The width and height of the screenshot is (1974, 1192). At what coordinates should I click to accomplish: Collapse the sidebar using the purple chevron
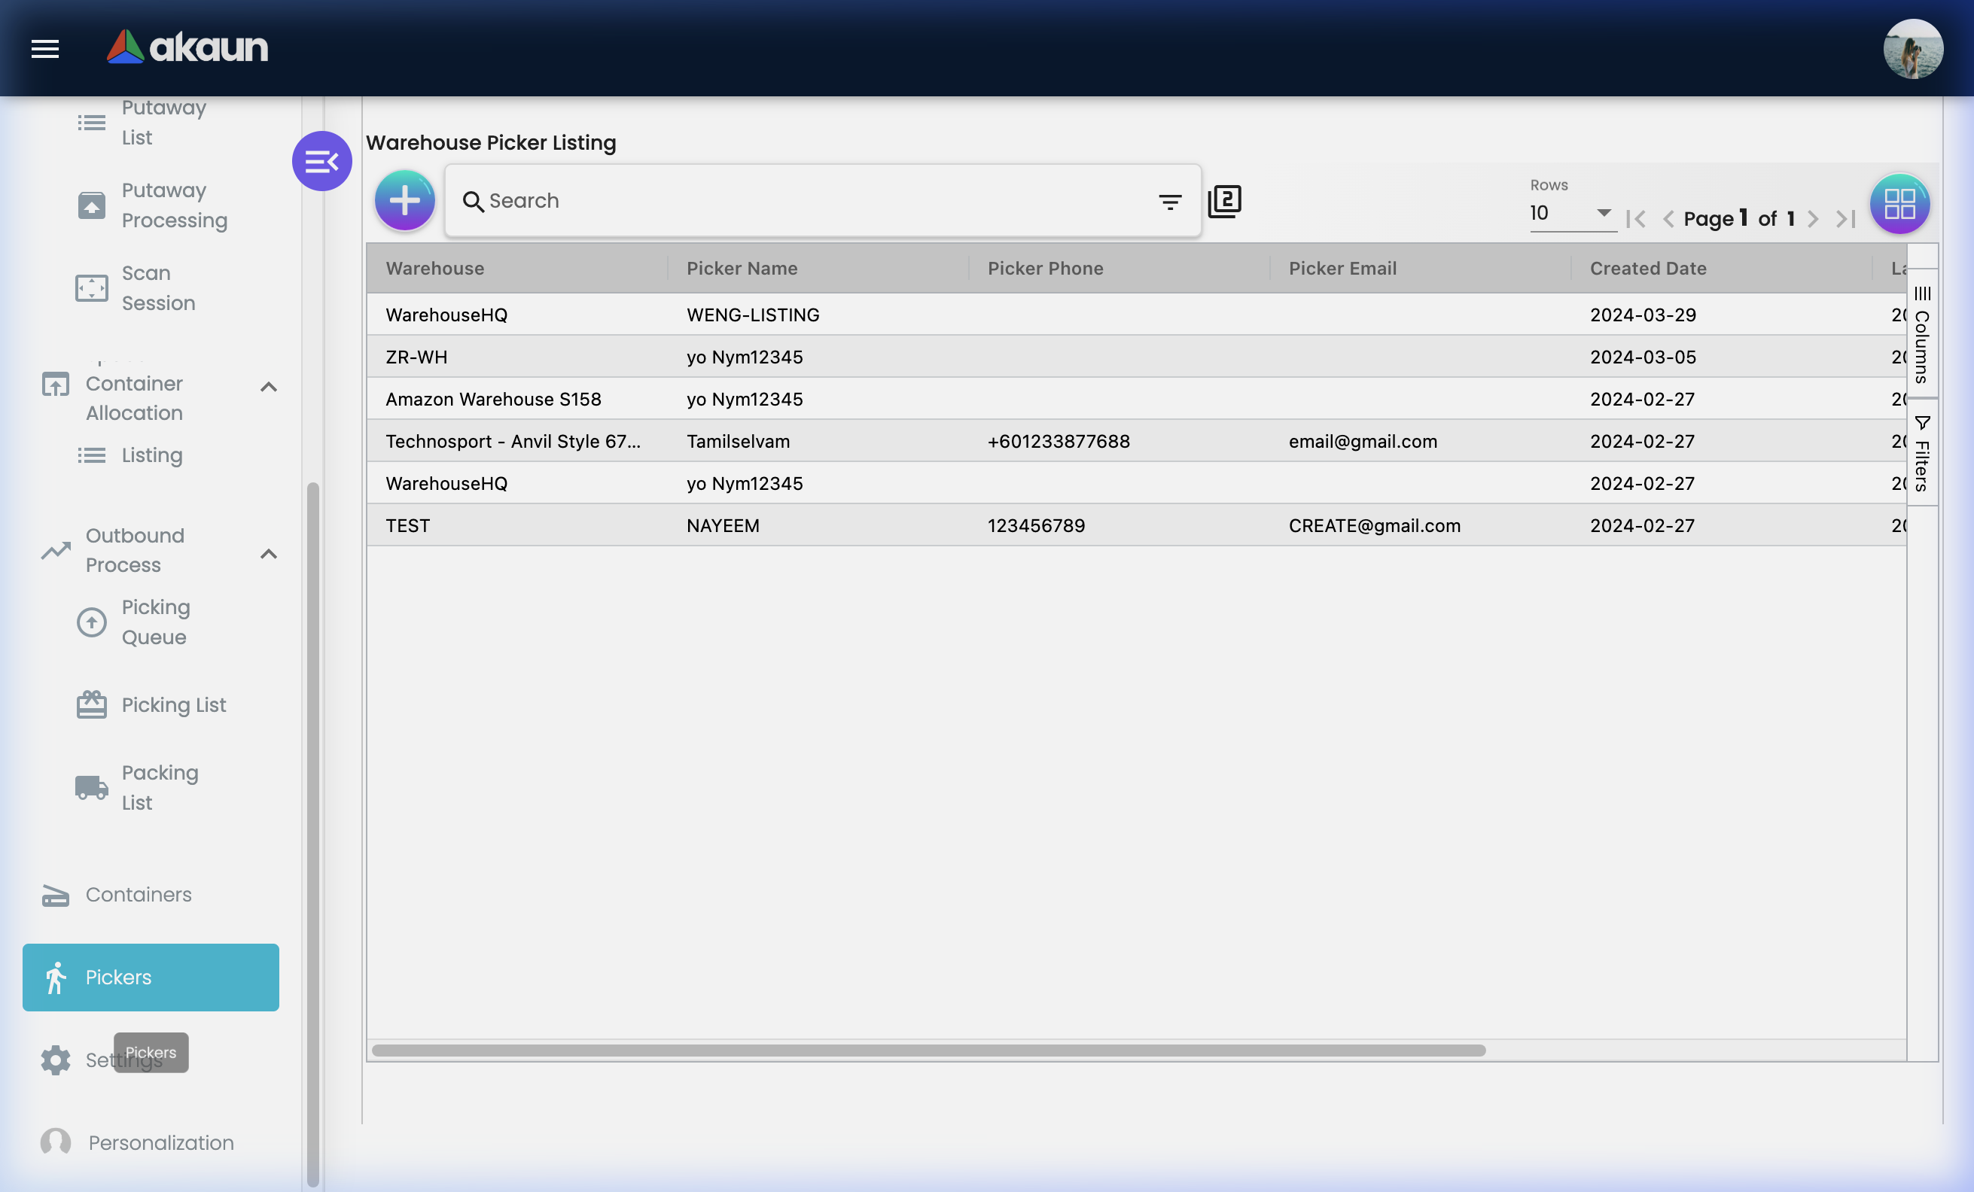322,161
